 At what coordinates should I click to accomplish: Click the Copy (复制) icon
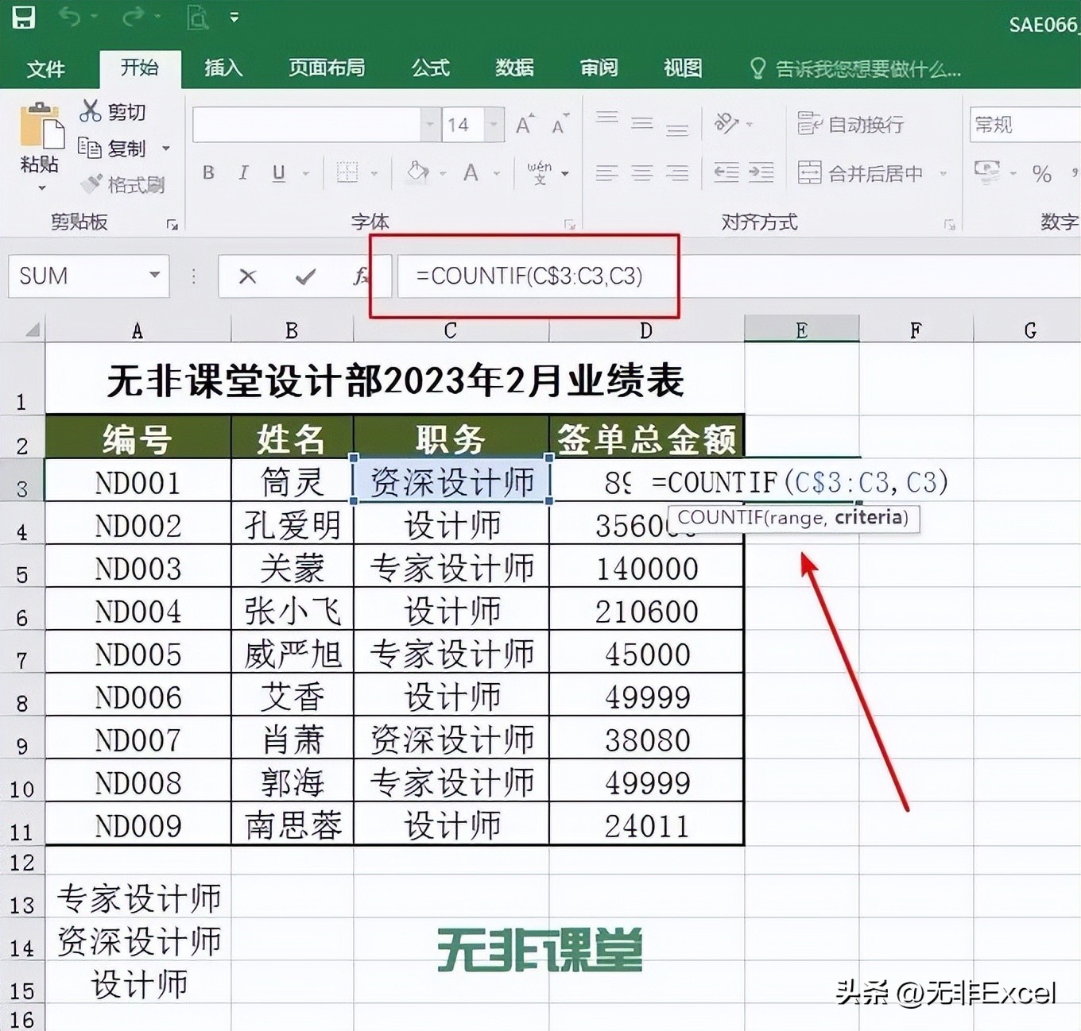90,148
